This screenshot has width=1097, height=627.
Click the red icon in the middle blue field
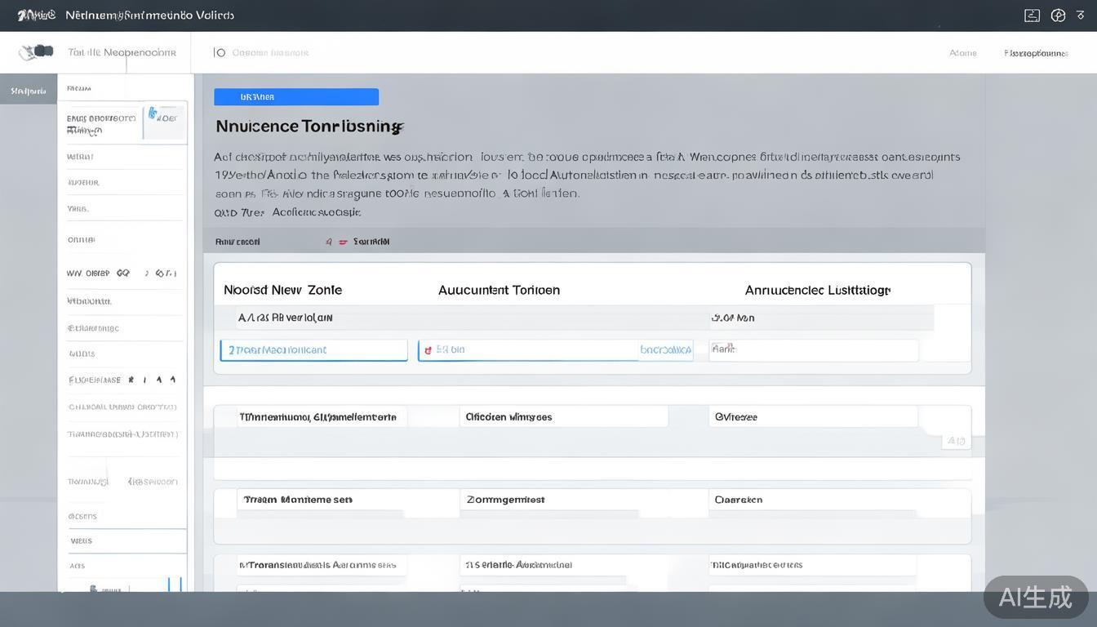pyautogui.click(x=428, y=350)
